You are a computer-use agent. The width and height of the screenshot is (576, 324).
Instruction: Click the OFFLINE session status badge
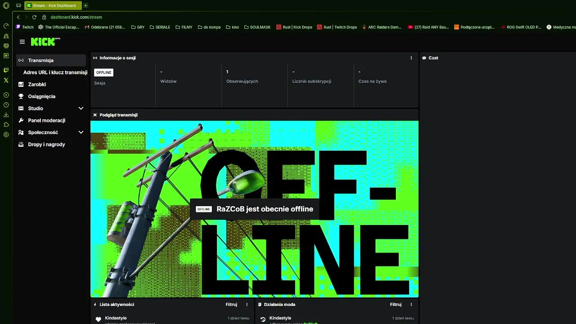click(103, 72)
